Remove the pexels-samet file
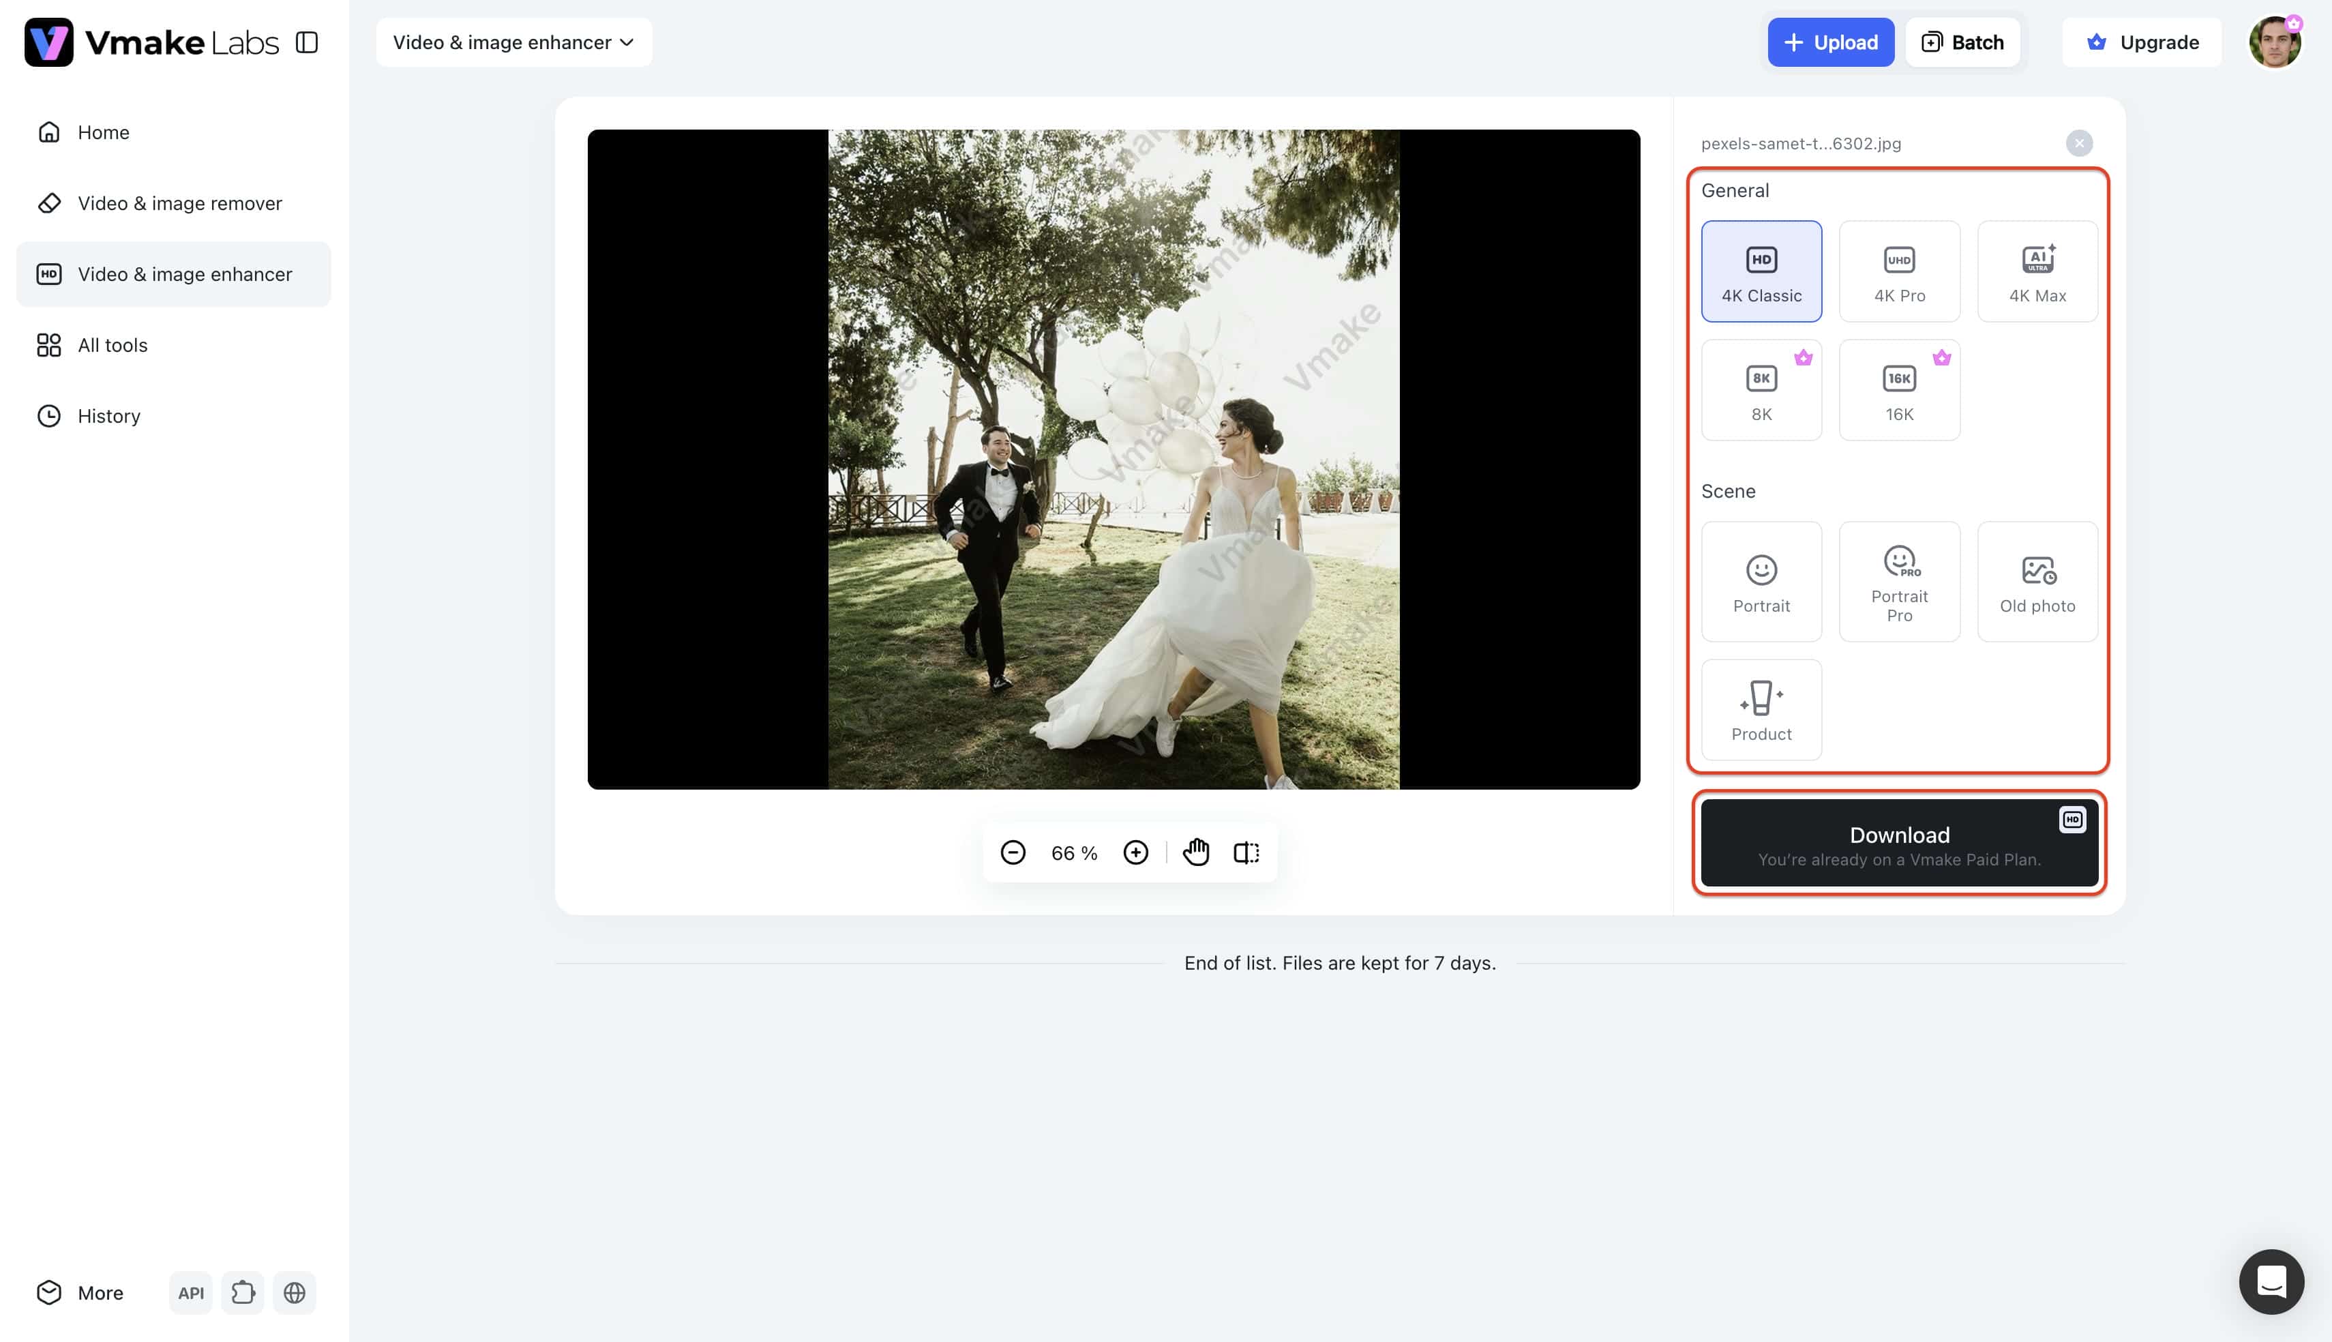The height and width of the screenshot is (1342, 2332). [2078, 143]
